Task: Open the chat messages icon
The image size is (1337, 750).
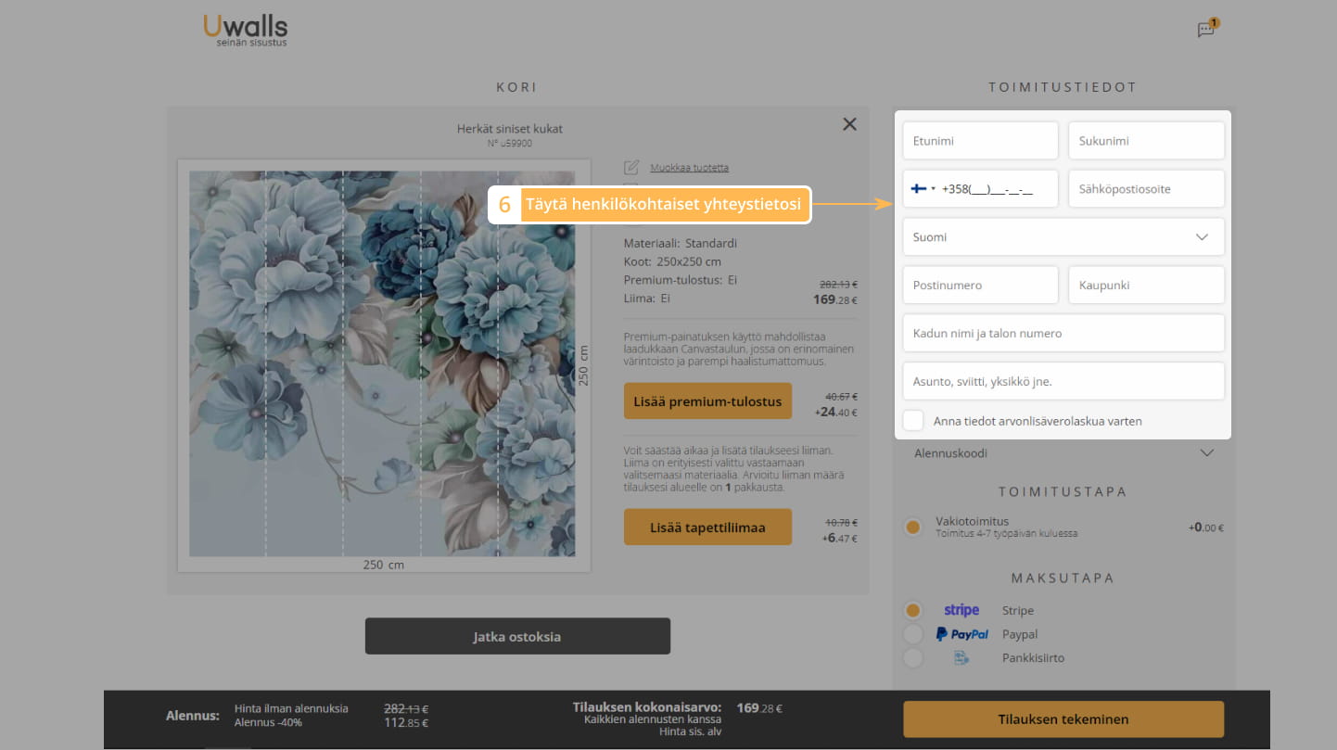Action: coord(1205,30)
